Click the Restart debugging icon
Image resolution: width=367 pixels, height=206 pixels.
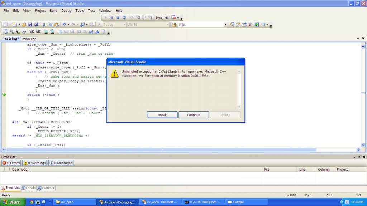click(x=124, y=18)
